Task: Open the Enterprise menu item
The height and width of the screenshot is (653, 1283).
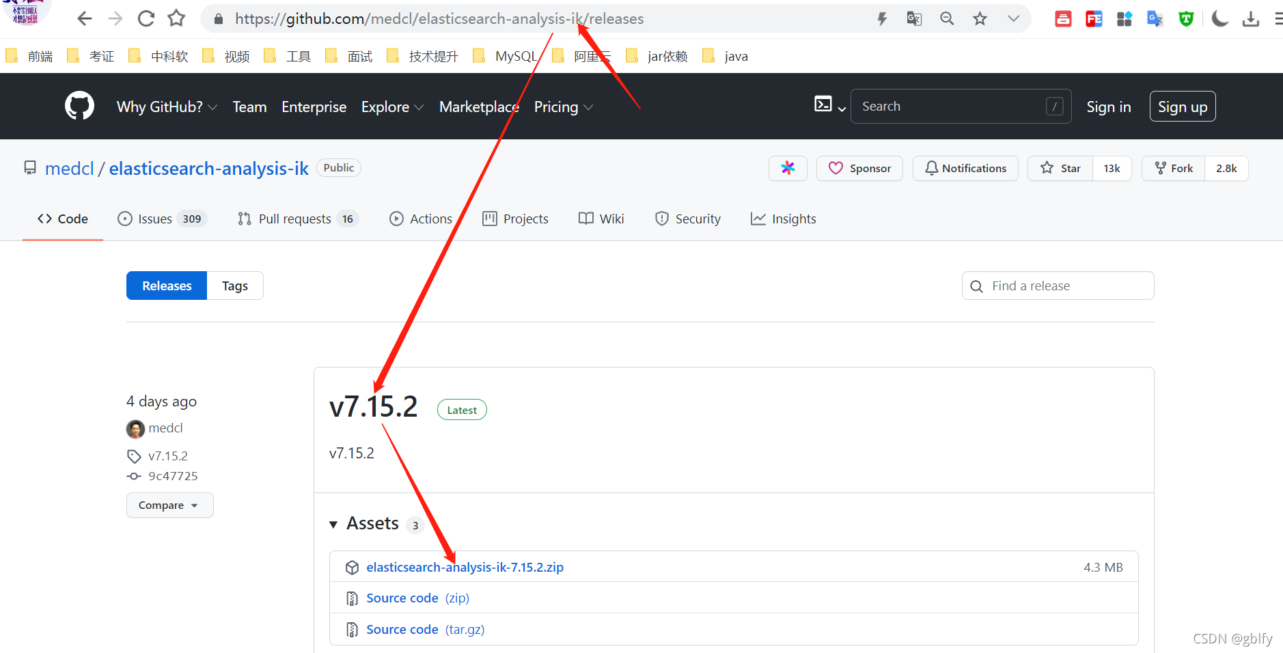Action: 314,107
